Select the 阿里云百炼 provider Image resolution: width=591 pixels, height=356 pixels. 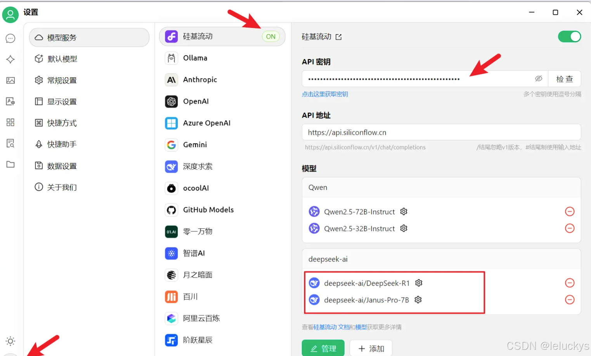222,318
